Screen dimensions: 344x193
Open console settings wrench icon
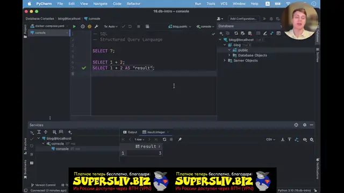click(96, 26)
